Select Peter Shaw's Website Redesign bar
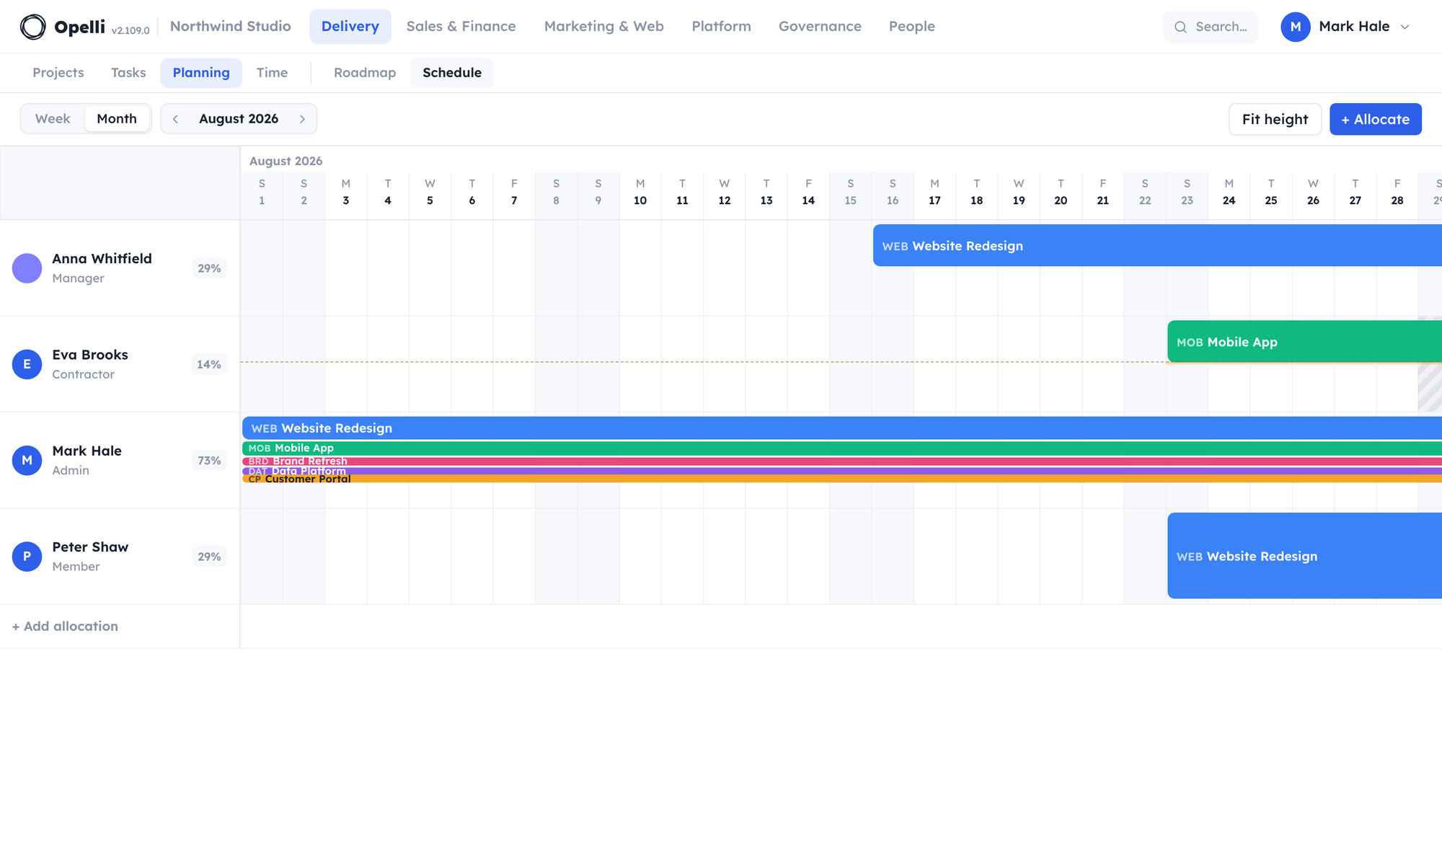Screen dimensions: 1442x861 [1304, 556]
